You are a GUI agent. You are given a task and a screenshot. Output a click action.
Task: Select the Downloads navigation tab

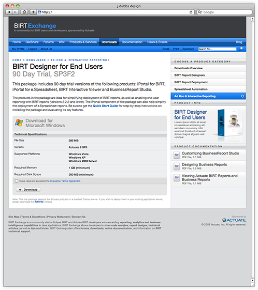tap(109, 42)
